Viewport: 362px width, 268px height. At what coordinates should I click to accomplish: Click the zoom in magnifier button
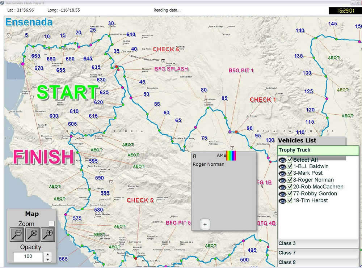point(48,234)
